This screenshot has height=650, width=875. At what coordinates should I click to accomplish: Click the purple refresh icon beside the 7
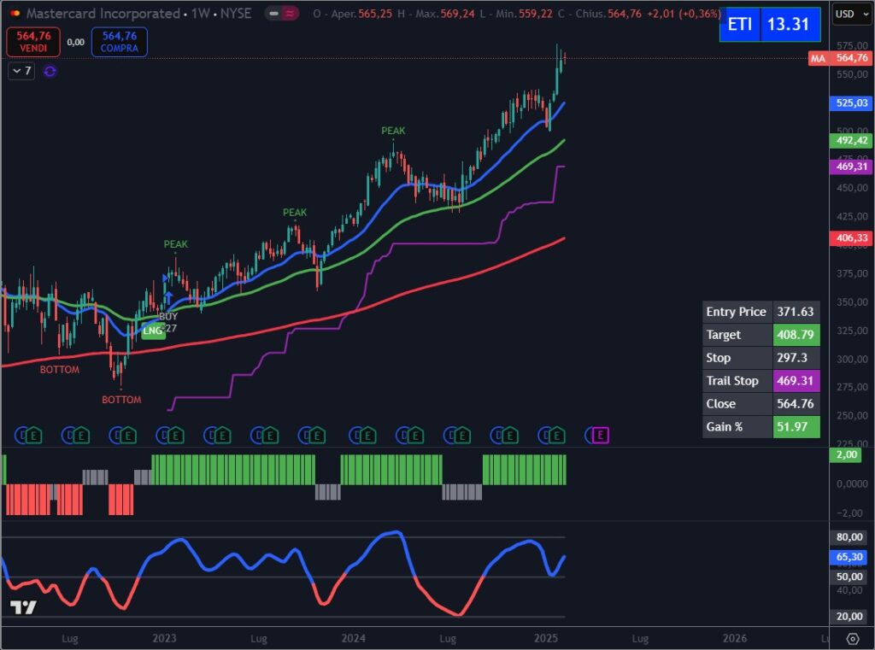50,71
